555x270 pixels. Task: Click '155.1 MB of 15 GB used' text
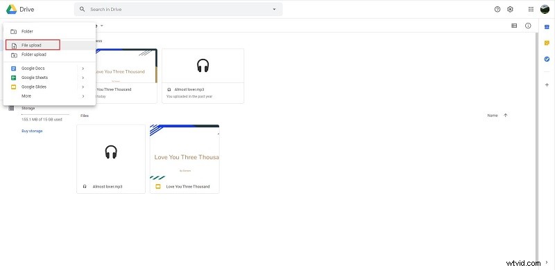(42, 120)
